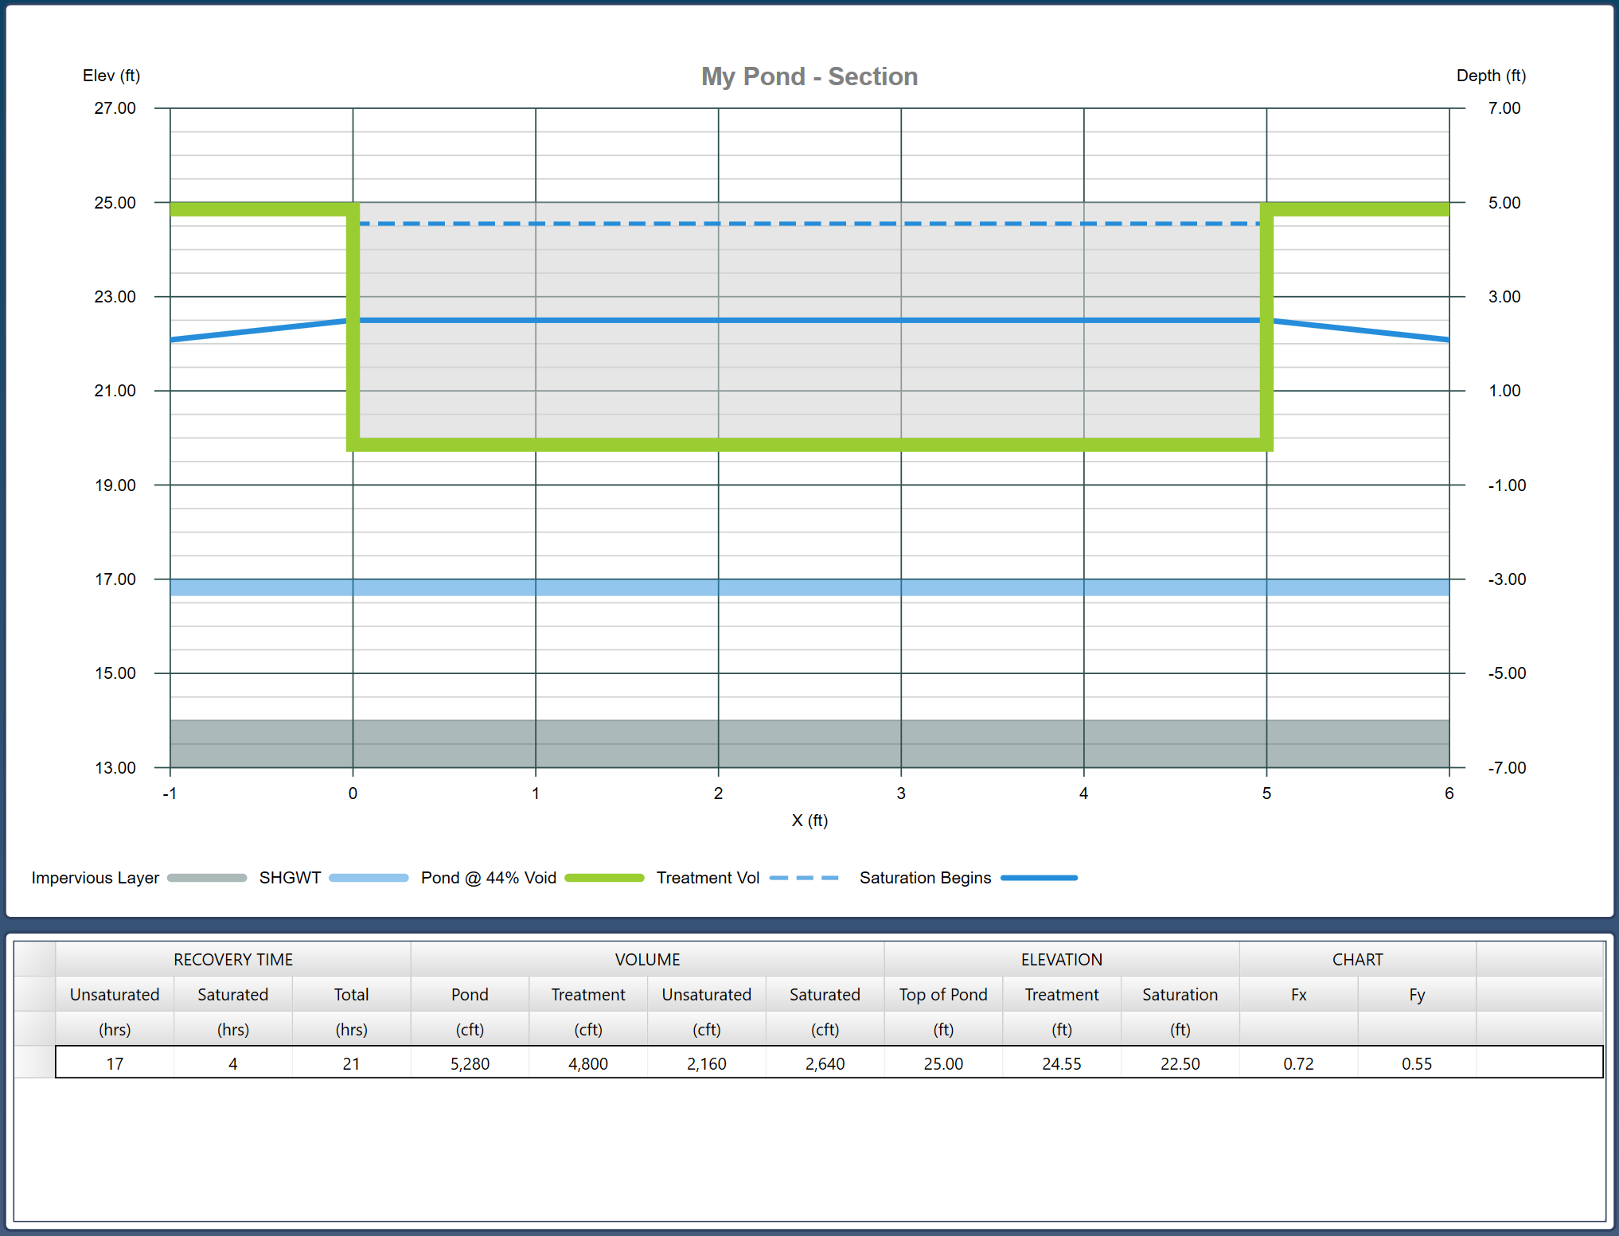Viewport: 1619px width, 1236px height.
Task: Click the gray impervious layer band
Action: pyautogui.click(x=796, y=745)
